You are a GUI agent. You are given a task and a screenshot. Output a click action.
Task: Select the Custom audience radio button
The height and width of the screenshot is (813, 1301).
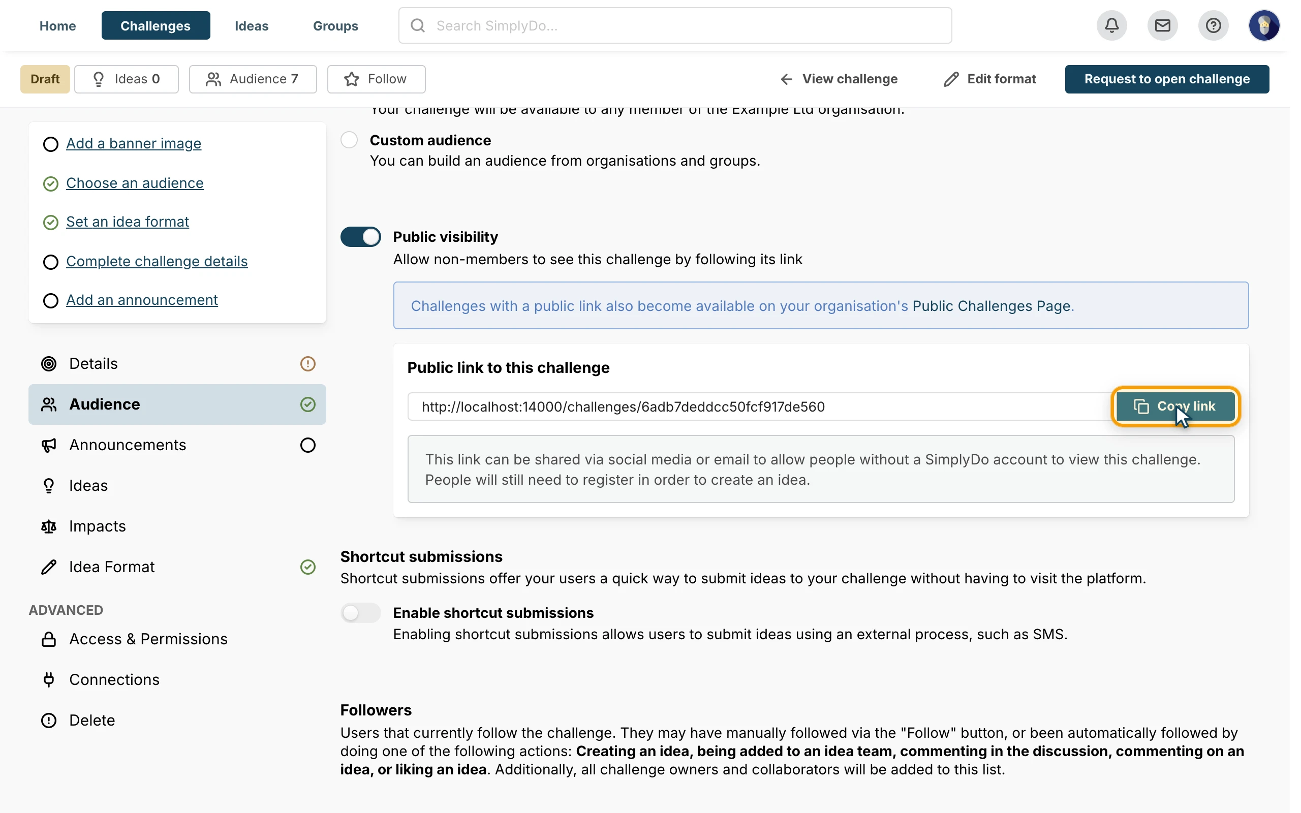(349, 140)
